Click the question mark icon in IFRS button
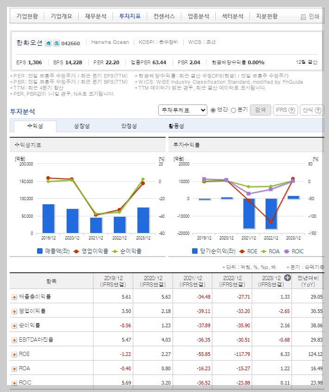 click(292, 110)
